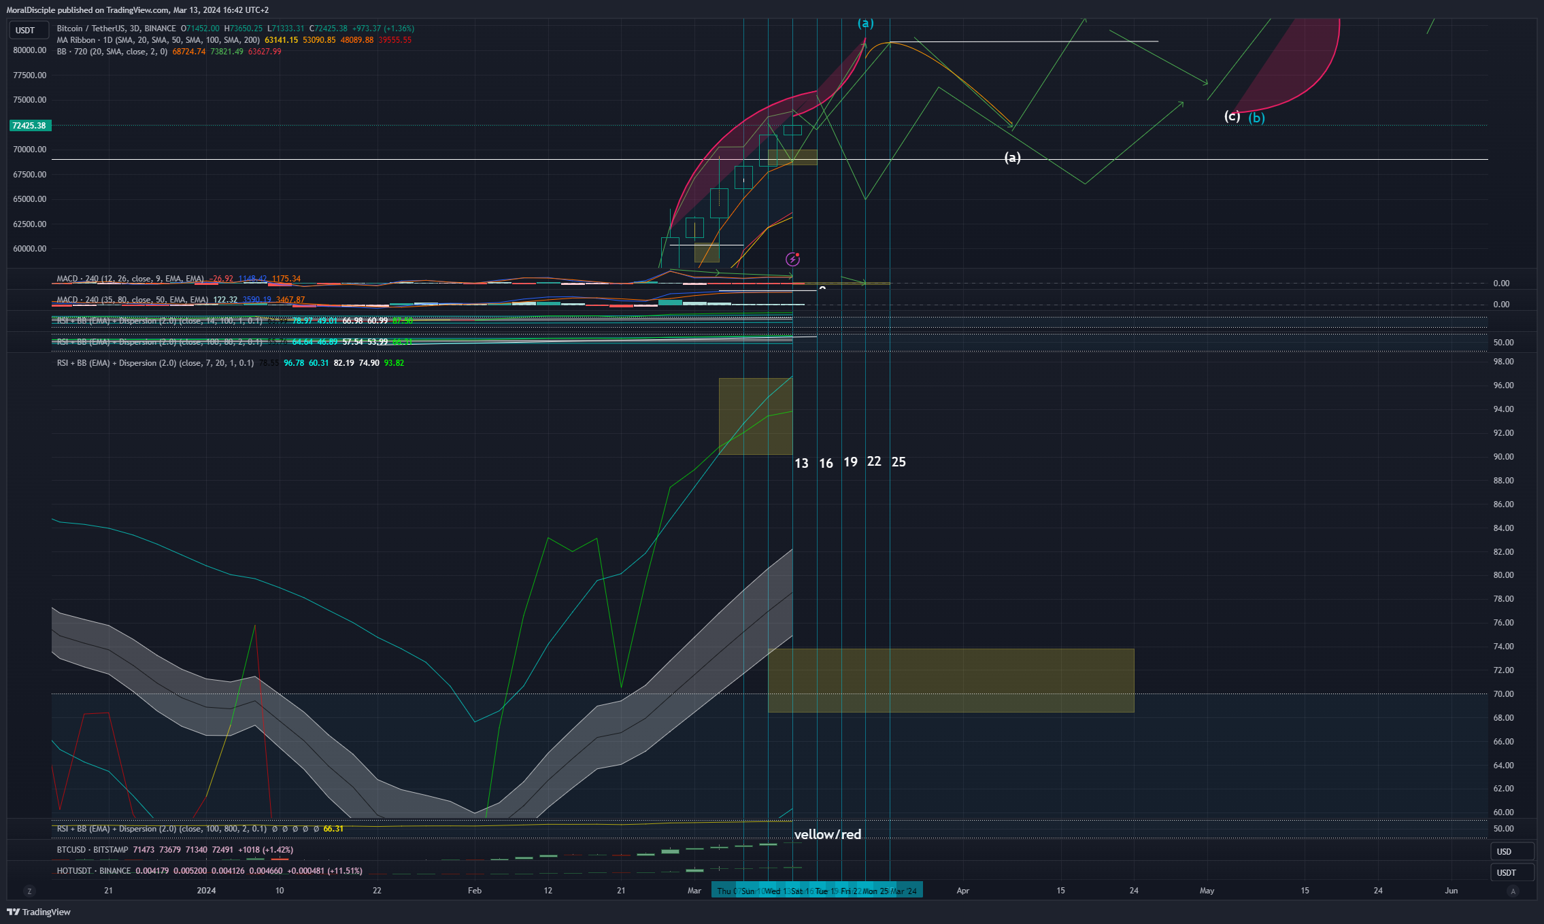This screenshot has height=924, width=1544.
Task: Click the HOTUSDT · BINANCE pane legend
Action: pyautogui.click(x=94, y=871)
